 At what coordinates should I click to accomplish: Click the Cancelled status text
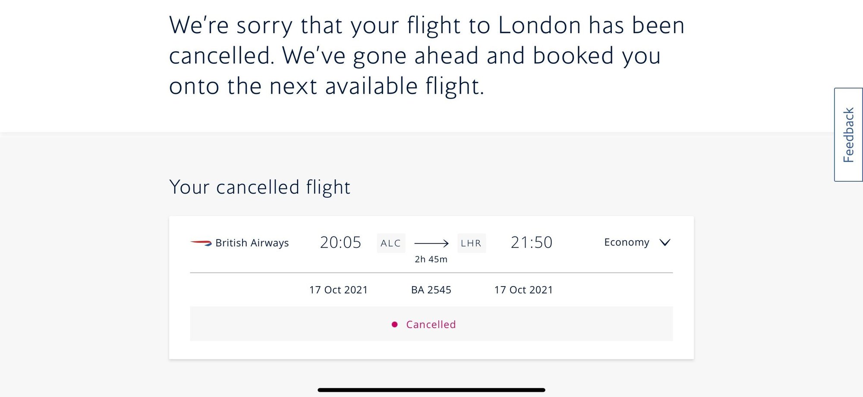click(431, 325)
